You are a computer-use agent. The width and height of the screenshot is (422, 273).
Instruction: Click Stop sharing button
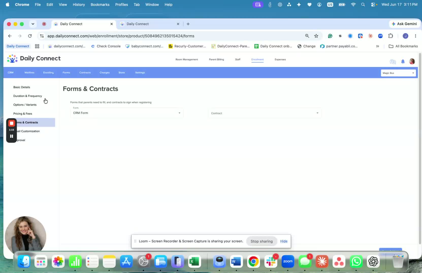(x=262, y=241)
